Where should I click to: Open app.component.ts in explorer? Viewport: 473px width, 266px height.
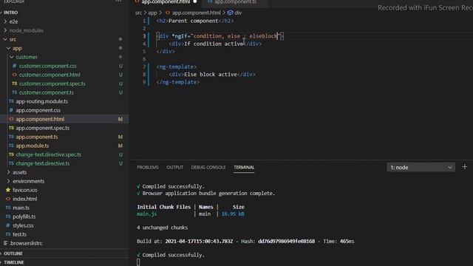tap(37, 137)
